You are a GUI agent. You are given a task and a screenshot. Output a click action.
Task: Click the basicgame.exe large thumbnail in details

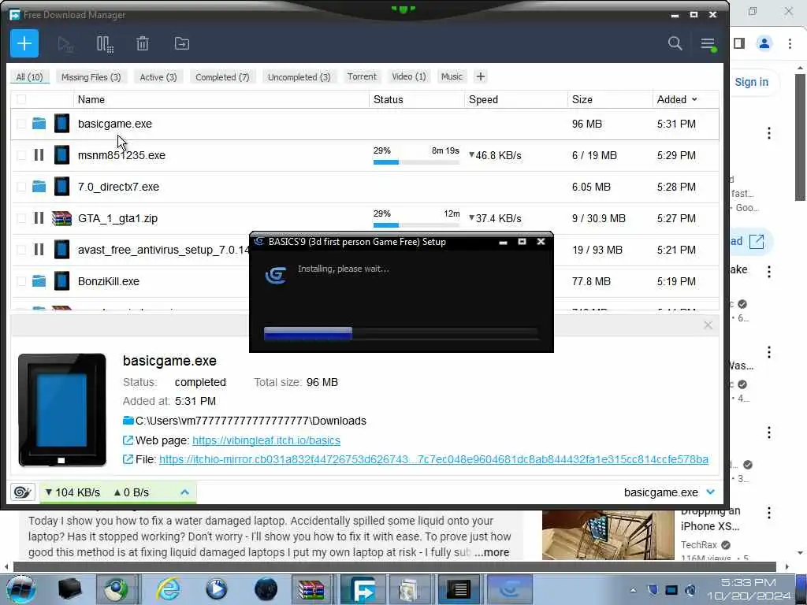(x=61, y=410)
